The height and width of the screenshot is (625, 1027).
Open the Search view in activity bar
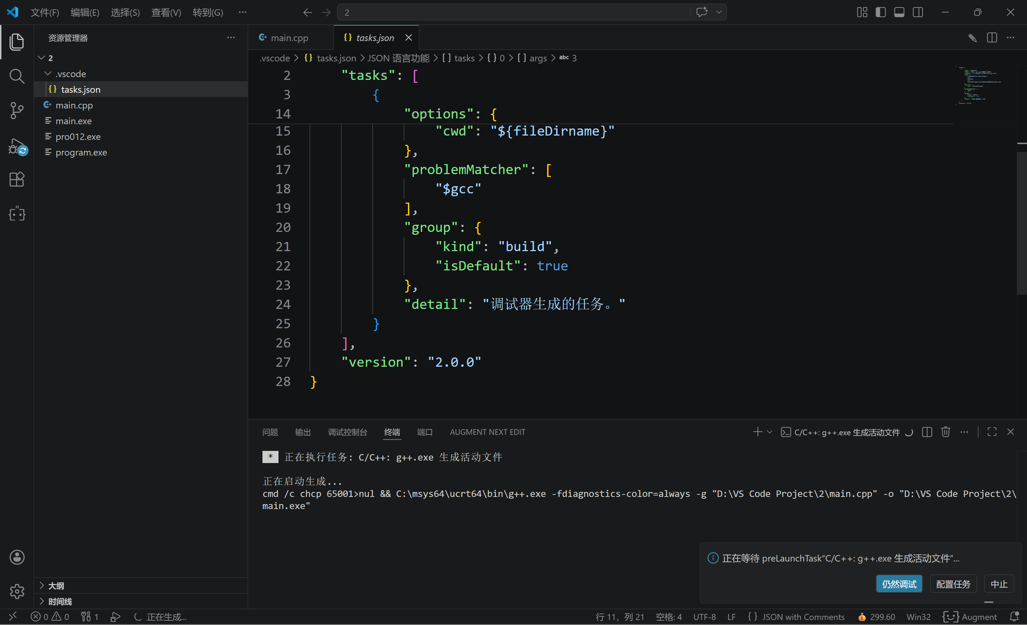tap(17, 76)
